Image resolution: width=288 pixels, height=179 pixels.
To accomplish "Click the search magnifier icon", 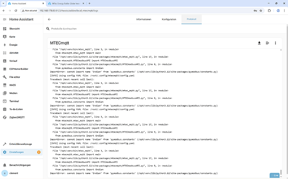I will [x=48, y=29].
